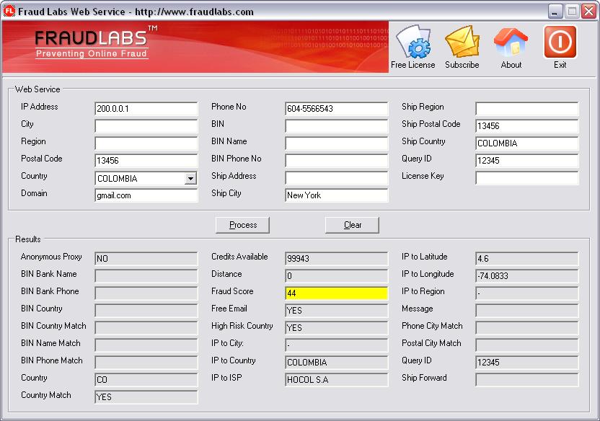
Task: Click the Ship Postal Code field
Action: point(527,126)
